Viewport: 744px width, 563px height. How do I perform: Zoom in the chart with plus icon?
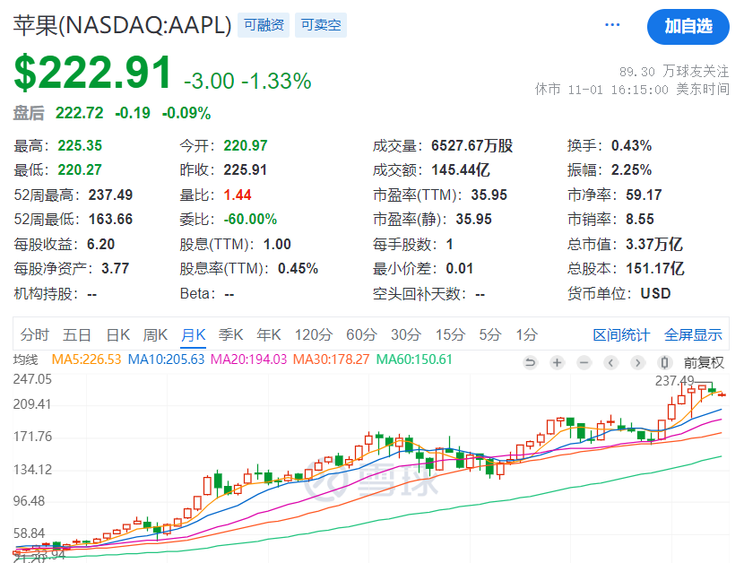coord(557,363)
